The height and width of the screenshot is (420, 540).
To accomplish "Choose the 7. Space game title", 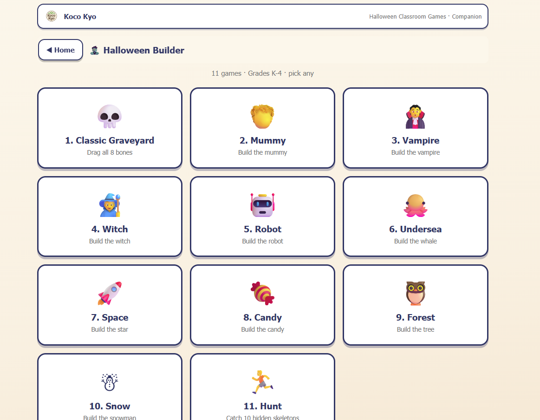I will [110, 317].
